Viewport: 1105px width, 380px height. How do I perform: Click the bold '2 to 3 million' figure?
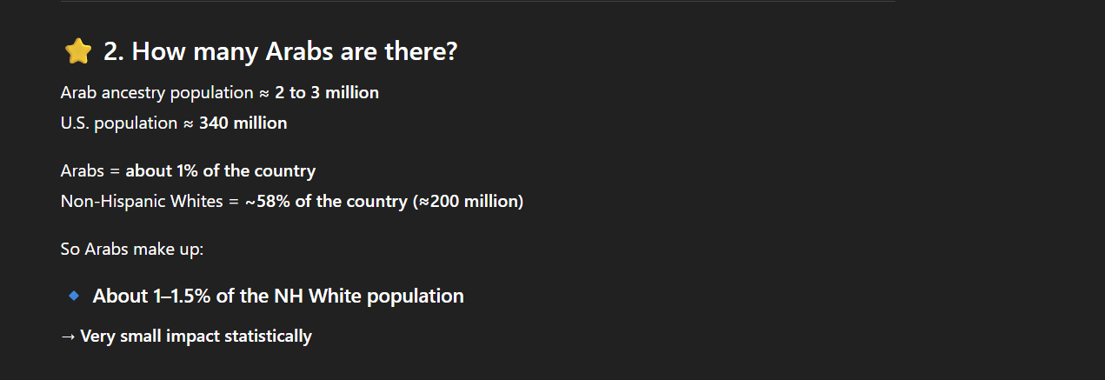[327, 92]
